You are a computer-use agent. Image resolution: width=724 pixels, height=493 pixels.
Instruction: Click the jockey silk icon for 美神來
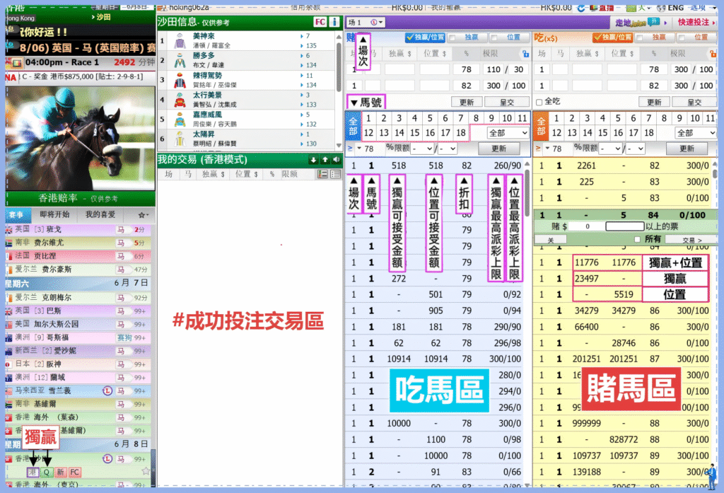click(x=180, y=40)
